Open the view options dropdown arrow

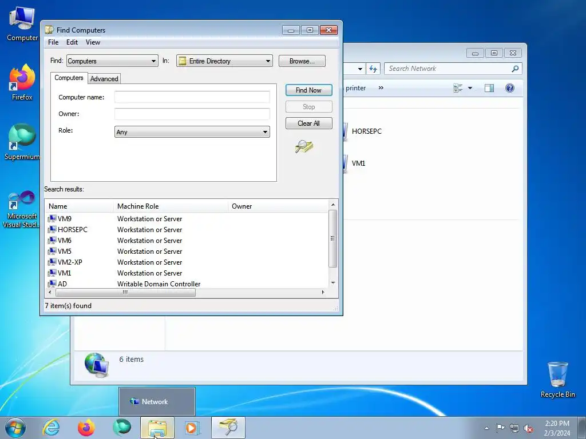[470, 88]
